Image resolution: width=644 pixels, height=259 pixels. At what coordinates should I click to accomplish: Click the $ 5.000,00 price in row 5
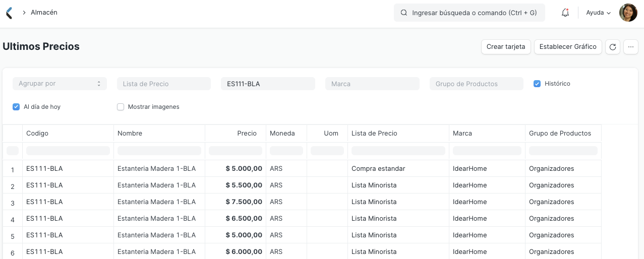pos(236,235)
